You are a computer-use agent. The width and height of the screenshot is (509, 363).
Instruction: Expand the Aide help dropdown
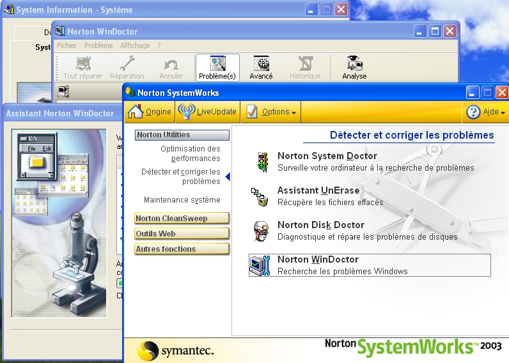click(487, 112)
